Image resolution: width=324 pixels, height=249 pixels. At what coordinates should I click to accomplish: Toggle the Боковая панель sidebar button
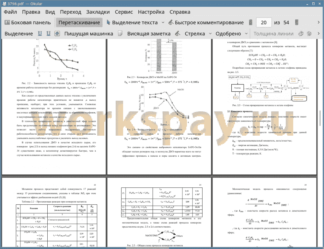28,23
